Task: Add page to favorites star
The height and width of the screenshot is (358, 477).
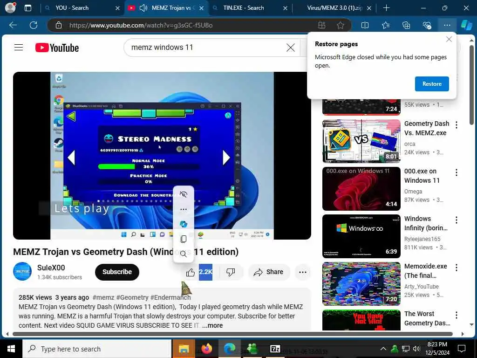Action: coord(341,25)
